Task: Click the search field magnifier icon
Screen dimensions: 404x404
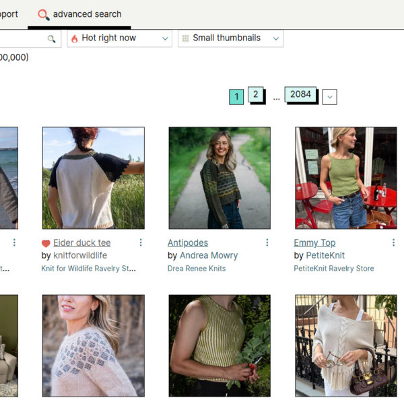Action: tap(52, 39)
